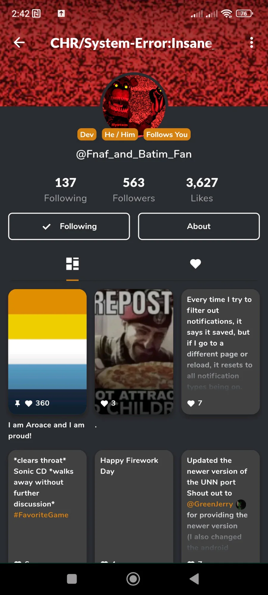This screenshot has height=595, width=268.
Task: Open the Happy Firework Day post
Action: (134, 506)
